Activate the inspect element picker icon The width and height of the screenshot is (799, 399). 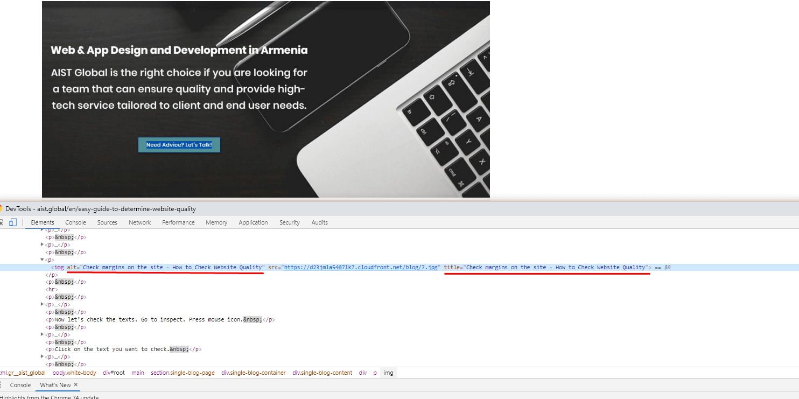click(1, 222)
